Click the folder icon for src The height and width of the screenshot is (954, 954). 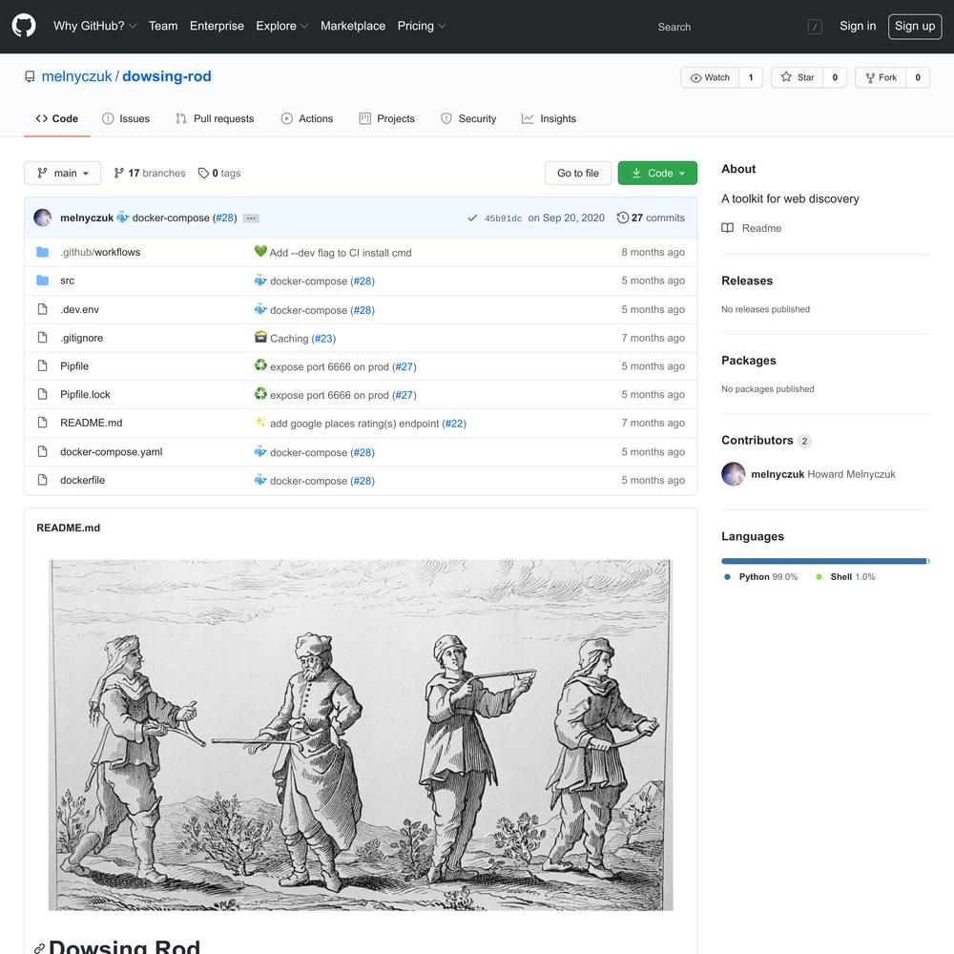[42, 280]
